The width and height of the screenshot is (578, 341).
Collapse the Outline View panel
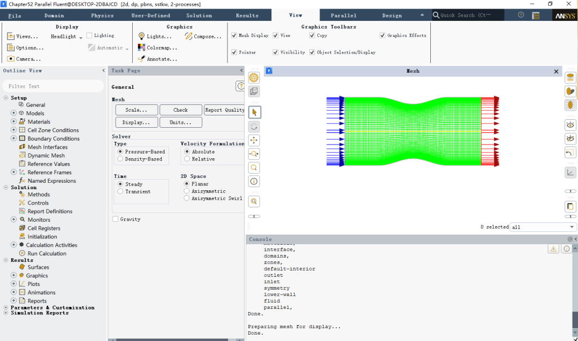click(103, 71)
